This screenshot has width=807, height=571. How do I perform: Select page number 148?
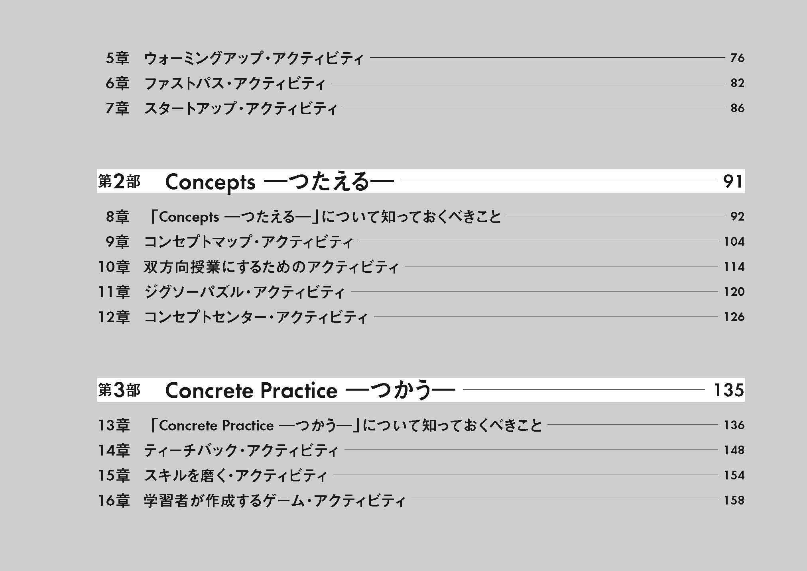pyautogui.click(x=734, y=451)
